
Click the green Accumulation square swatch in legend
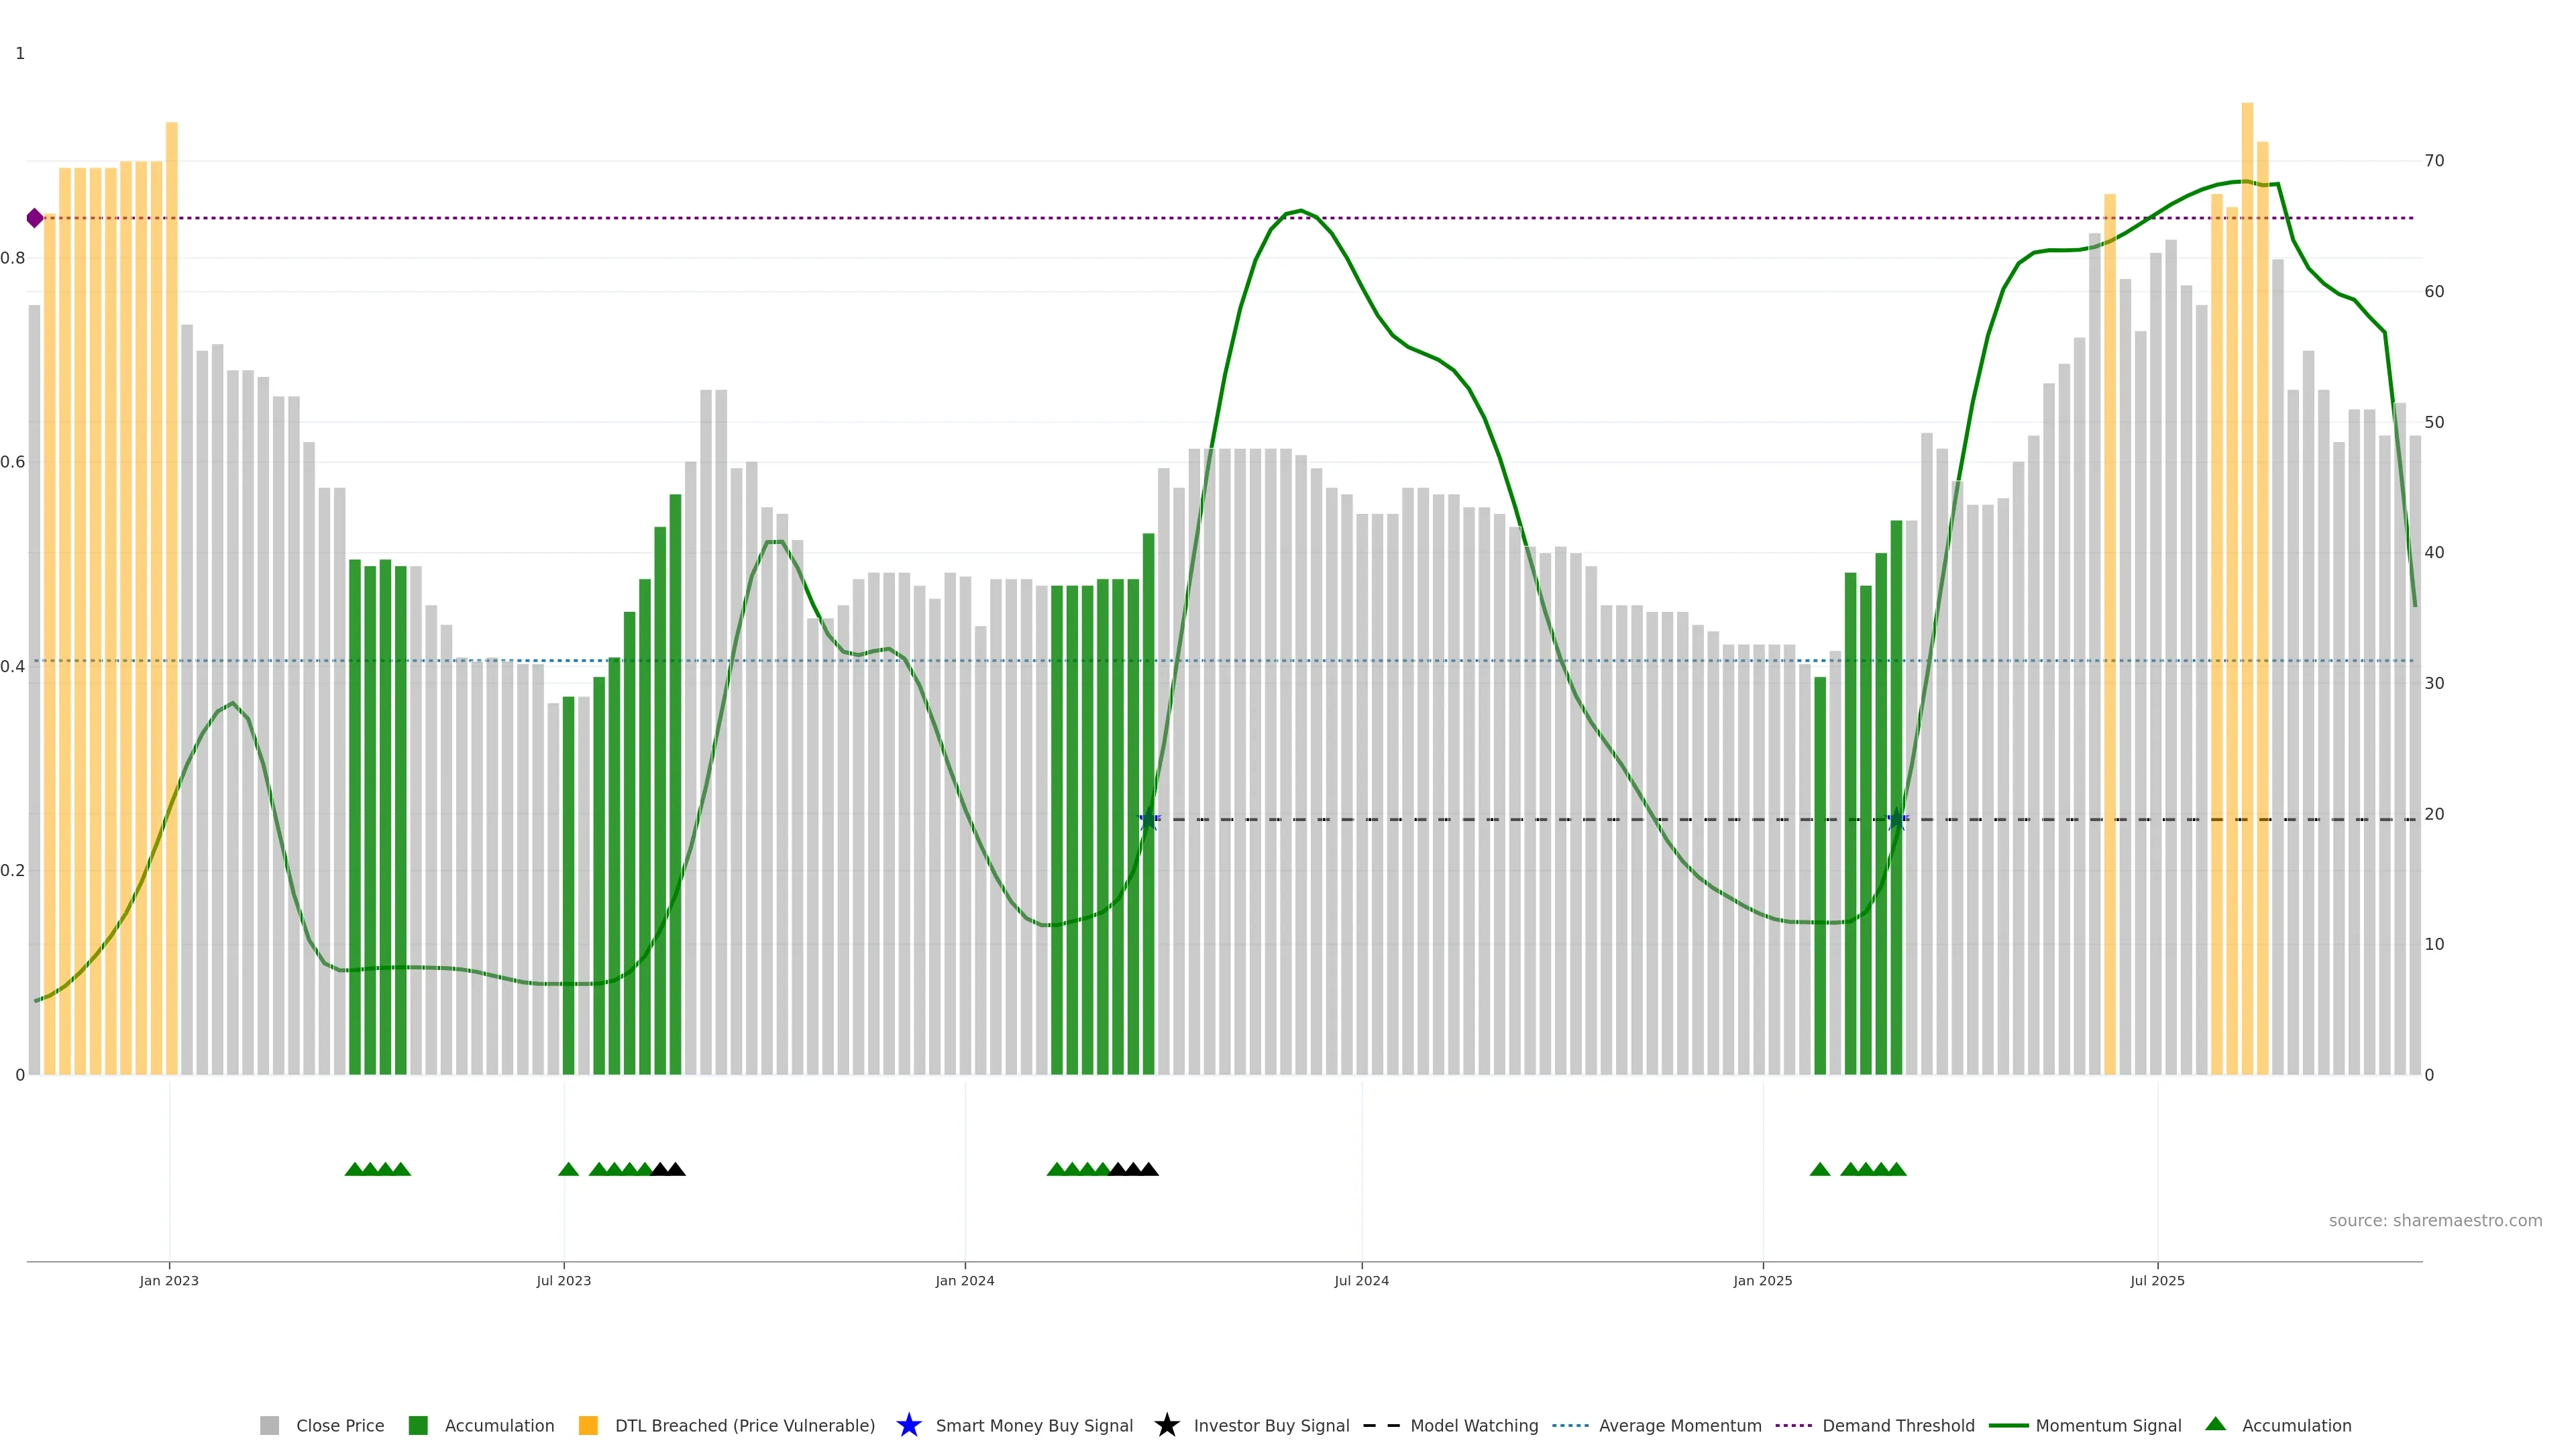point(418,1425)
